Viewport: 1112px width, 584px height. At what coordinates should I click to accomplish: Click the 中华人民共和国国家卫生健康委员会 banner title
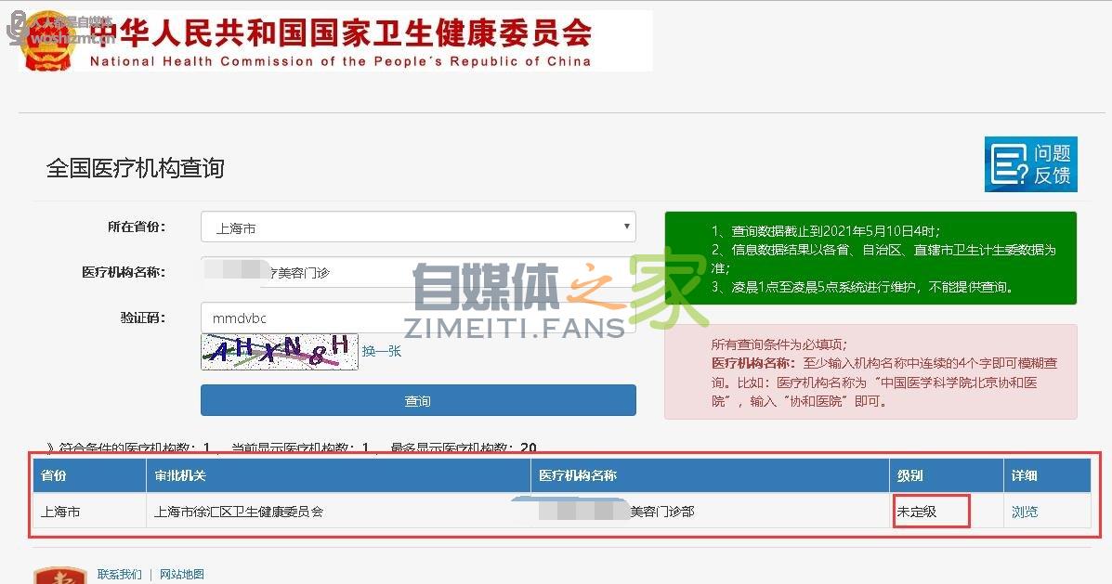point(341,35)
